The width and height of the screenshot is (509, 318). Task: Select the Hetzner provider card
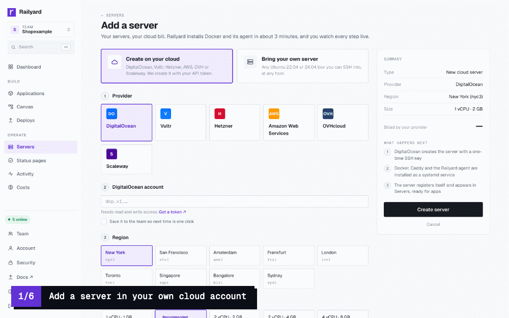(x=235, y=123)
